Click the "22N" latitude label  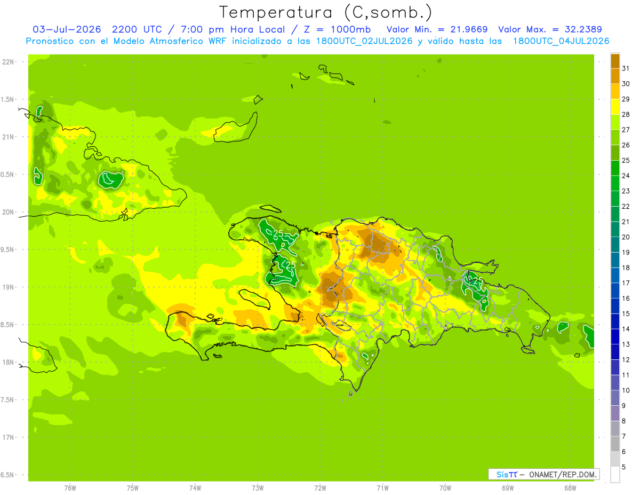point(8,62)
